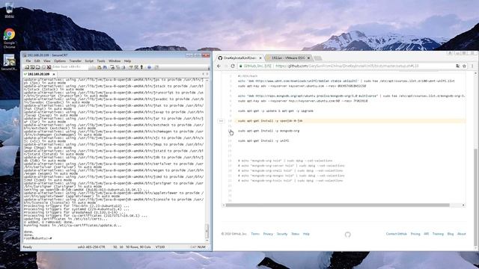Viewport: 479px width, 269px height.
Task: Open GitHub footer Security link
Action: point(282,234)
